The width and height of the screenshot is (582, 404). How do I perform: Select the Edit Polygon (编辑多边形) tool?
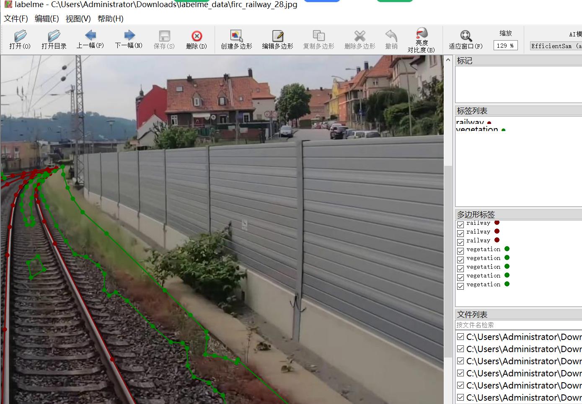[x=277, y=39]
